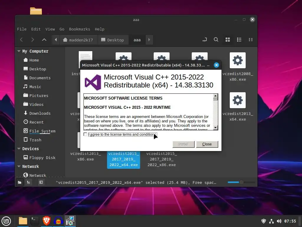Collapse the Network sidebar section
Viewport: 302px width, 227px height.
19,166
